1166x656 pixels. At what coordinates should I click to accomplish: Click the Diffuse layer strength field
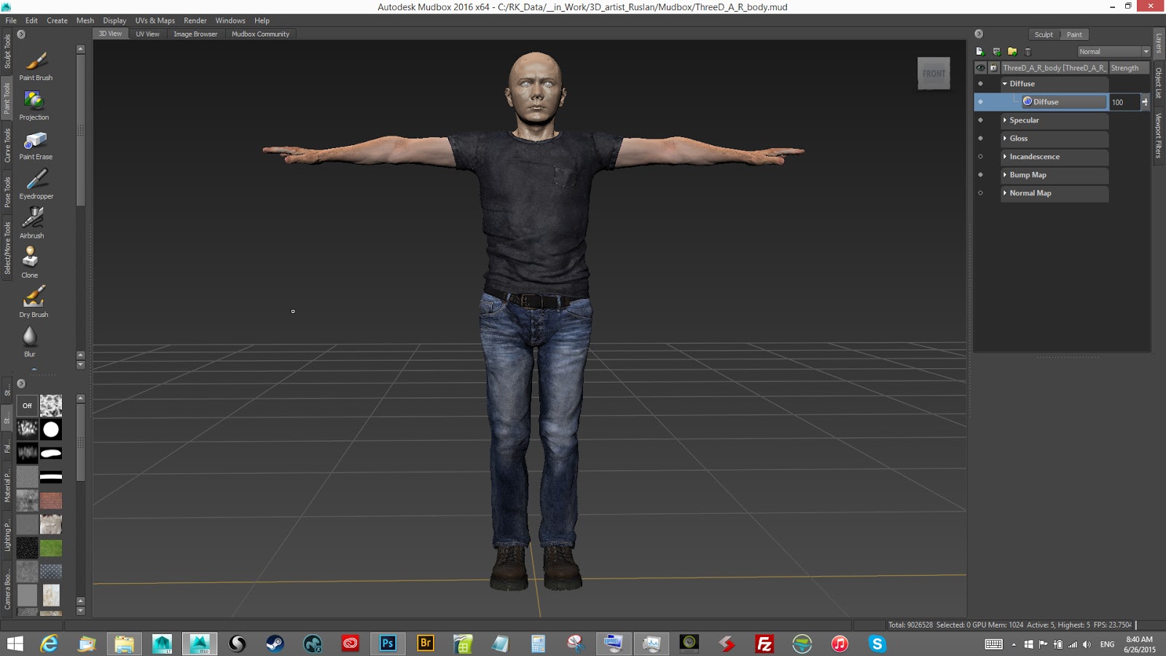point(1123,102)
